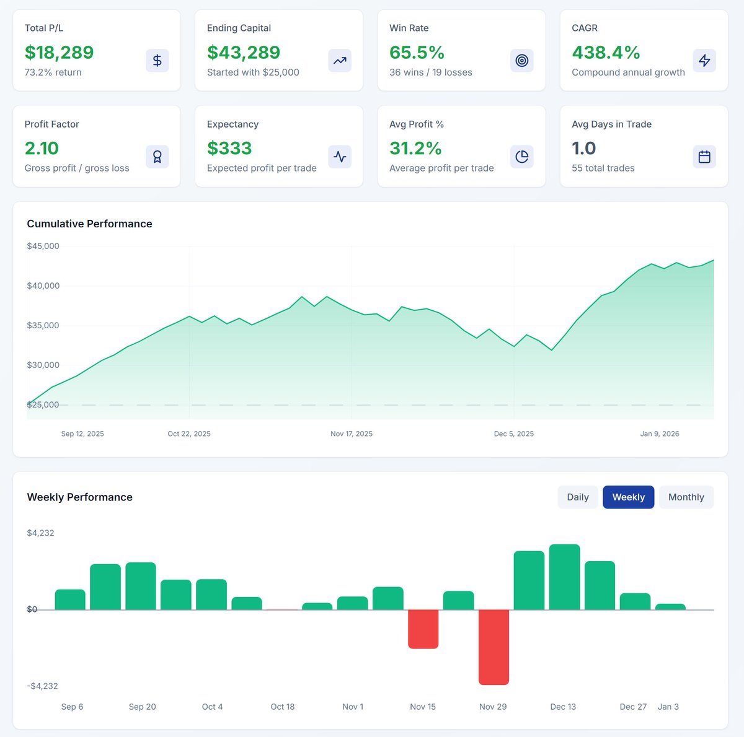The width and height of the screenshot is (744, 737).
Task: Click '55 total trades' text
Action: pyautogui.click(x=603, y=168)
